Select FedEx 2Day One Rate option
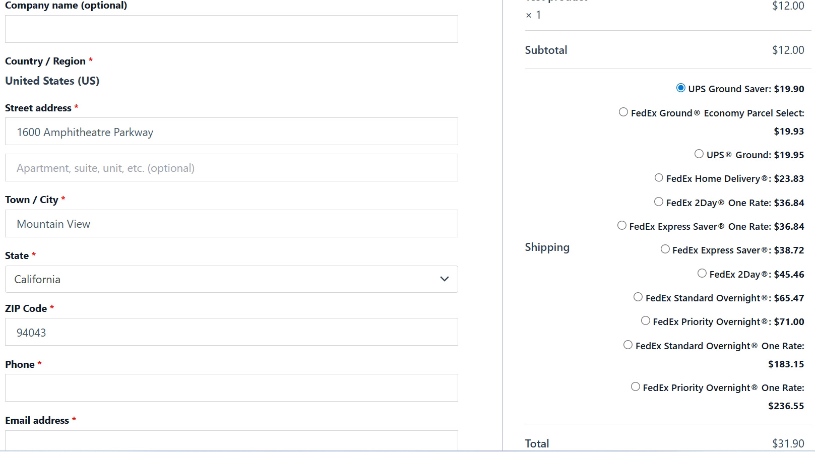815x452 pixels. pos(659,202)
